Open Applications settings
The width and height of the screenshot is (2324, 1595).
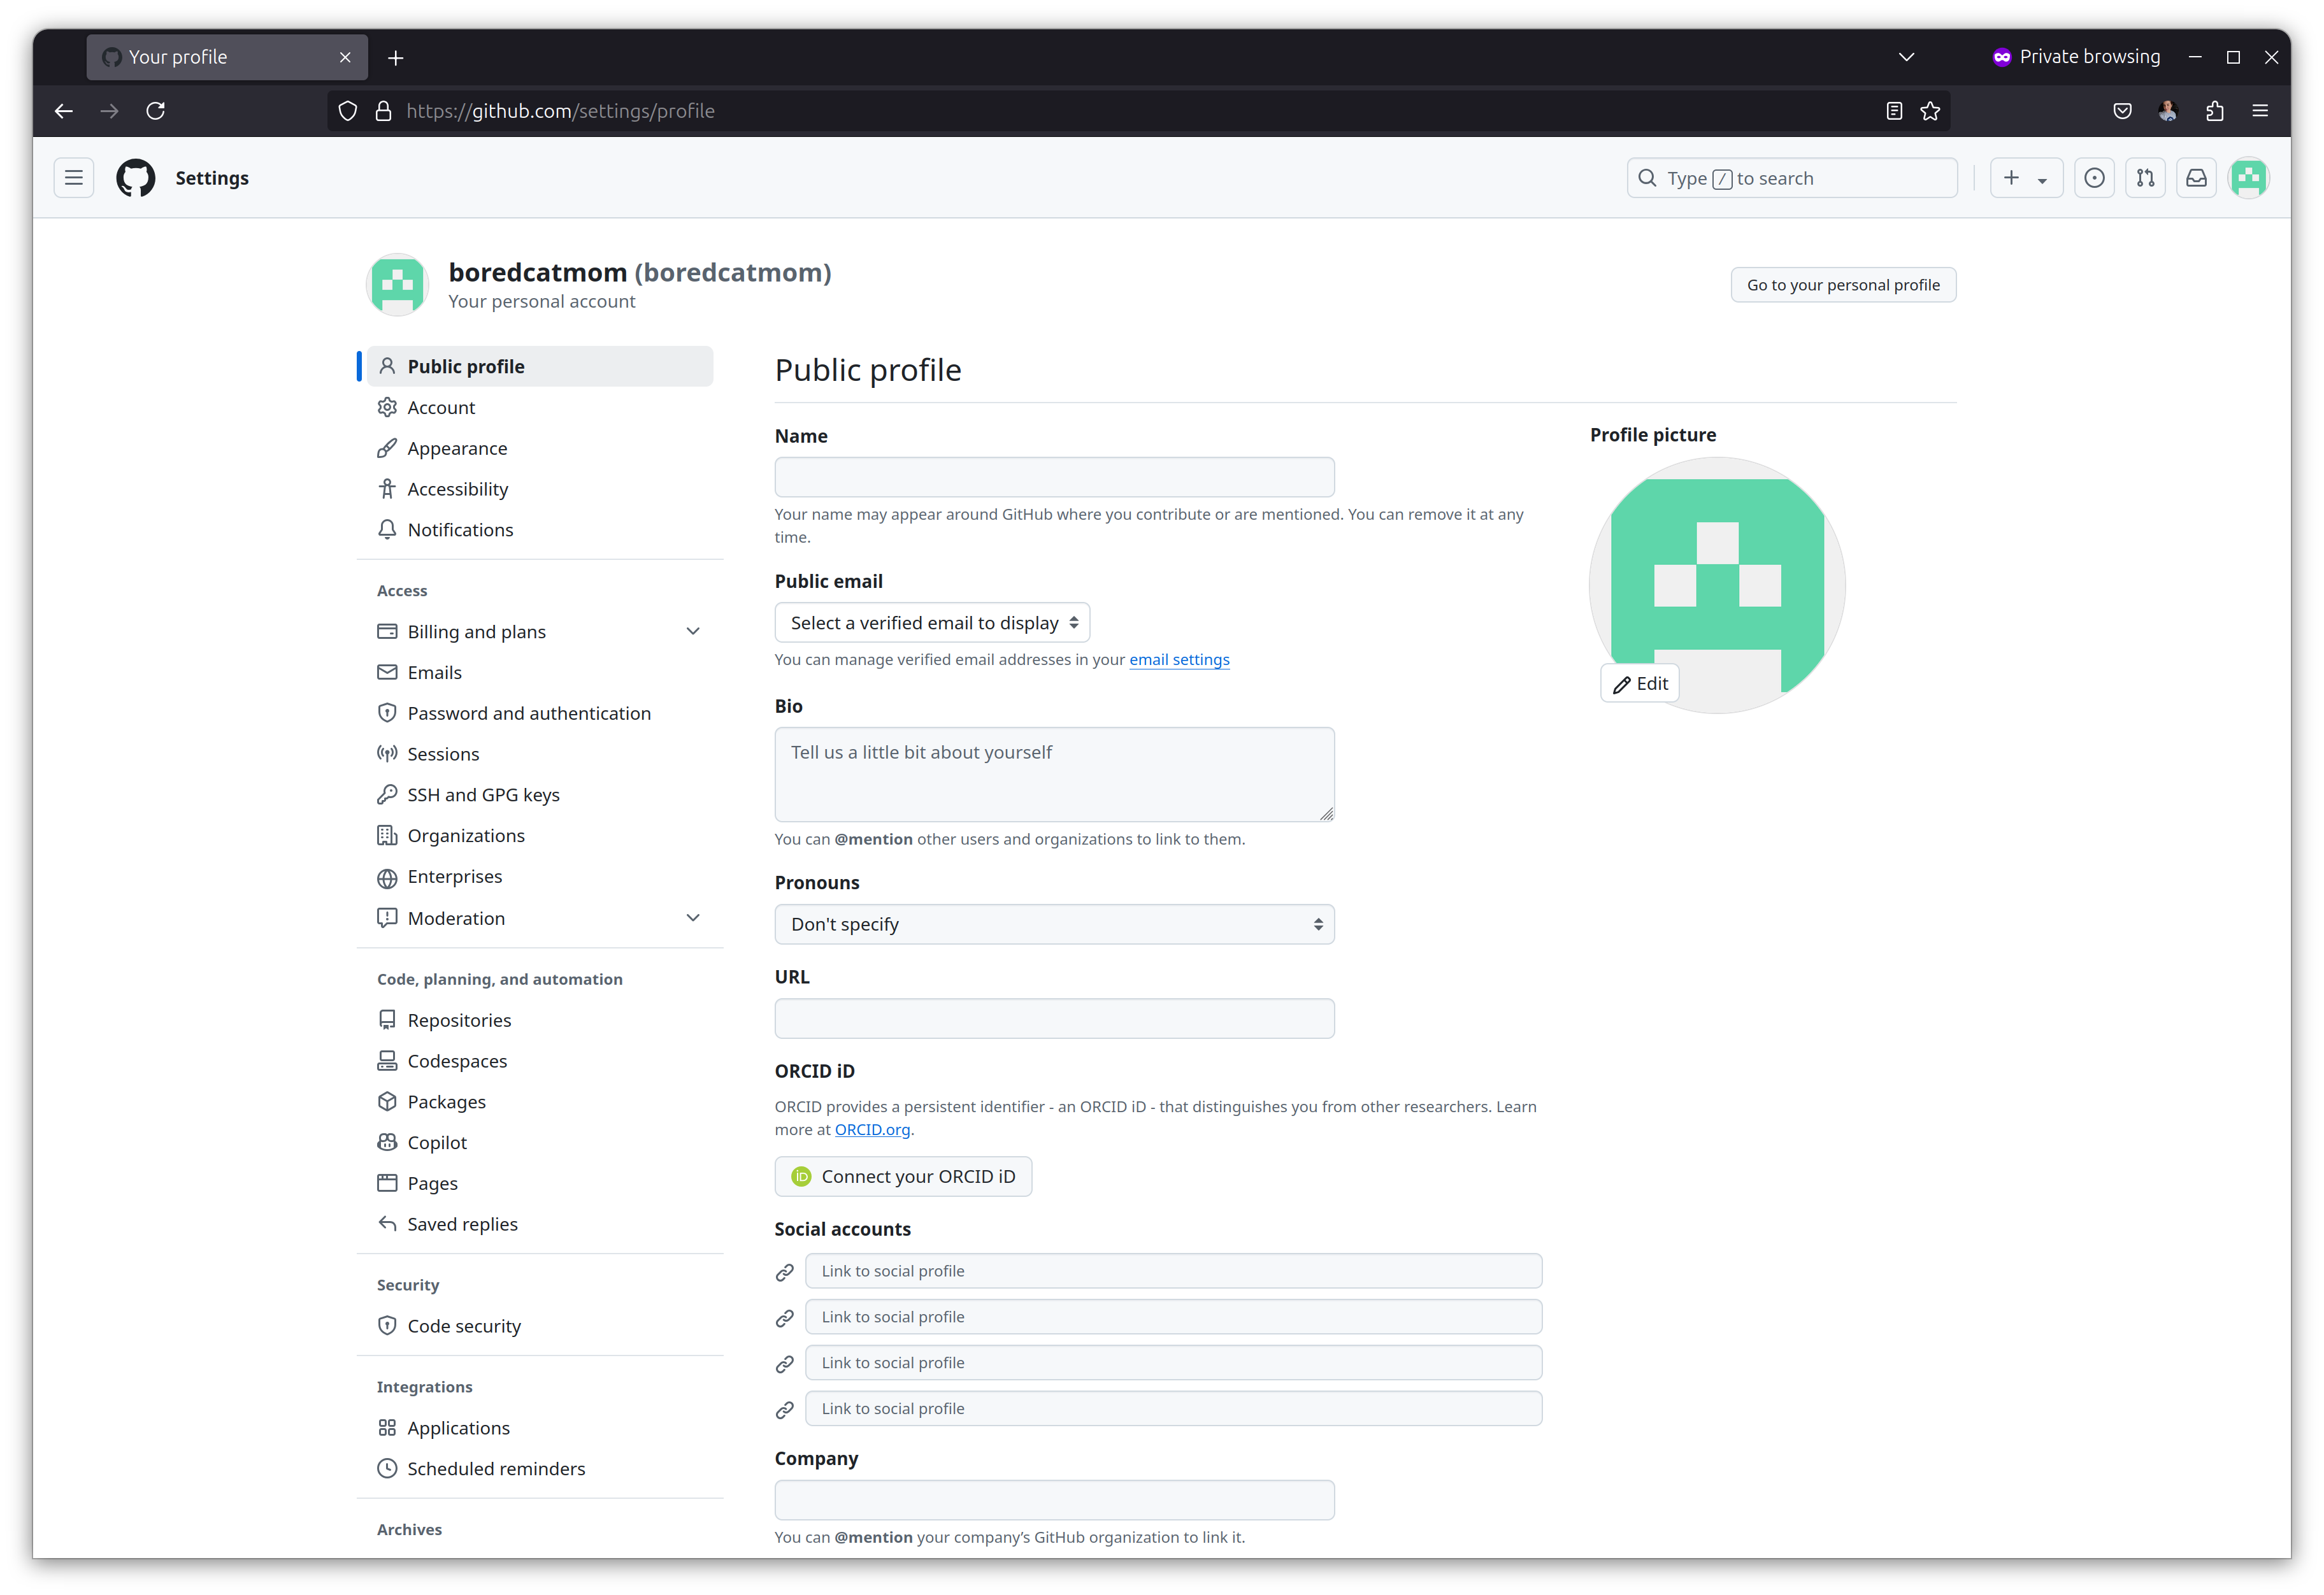[539, 1428]
